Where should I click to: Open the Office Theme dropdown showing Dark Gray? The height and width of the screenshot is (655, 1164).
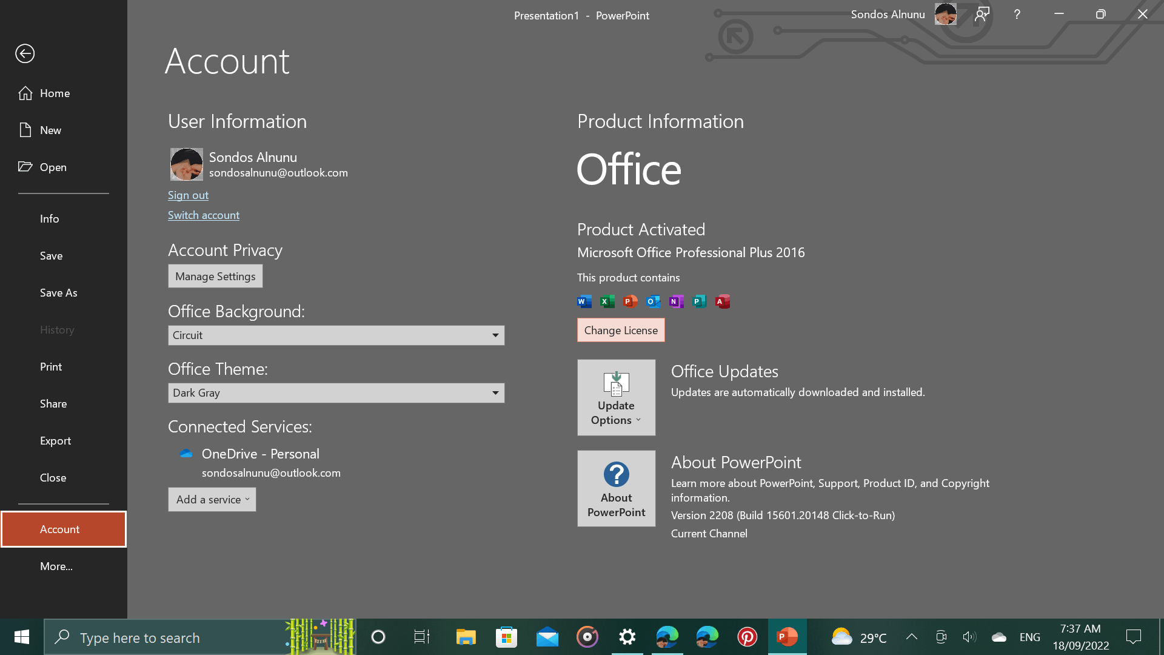click(x=336, y=393)
